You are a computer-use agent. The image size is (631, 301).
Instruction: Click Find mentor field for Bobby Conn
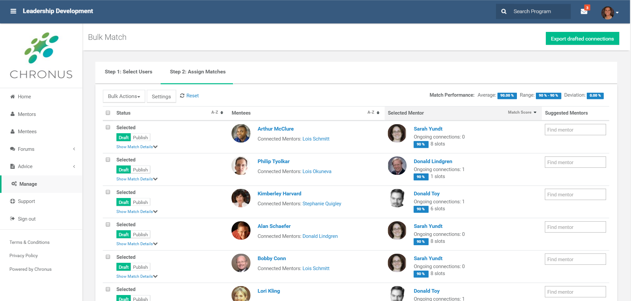(575, 259)
